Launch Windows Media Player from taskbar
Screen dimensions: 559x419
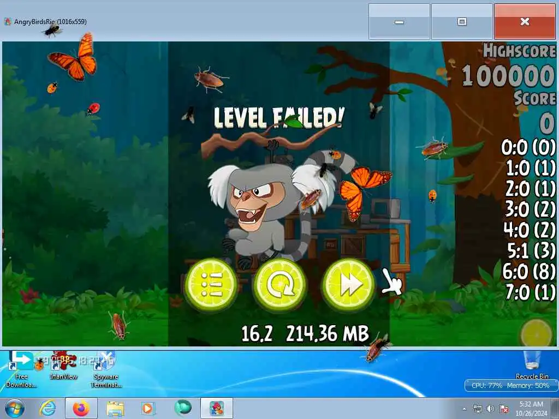(147, 408)
